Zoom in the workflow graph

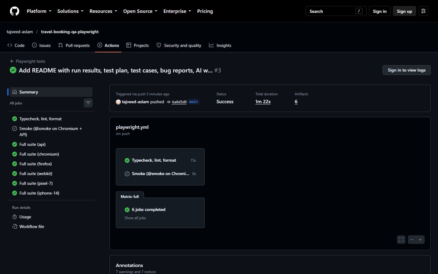tap(420, 240)
